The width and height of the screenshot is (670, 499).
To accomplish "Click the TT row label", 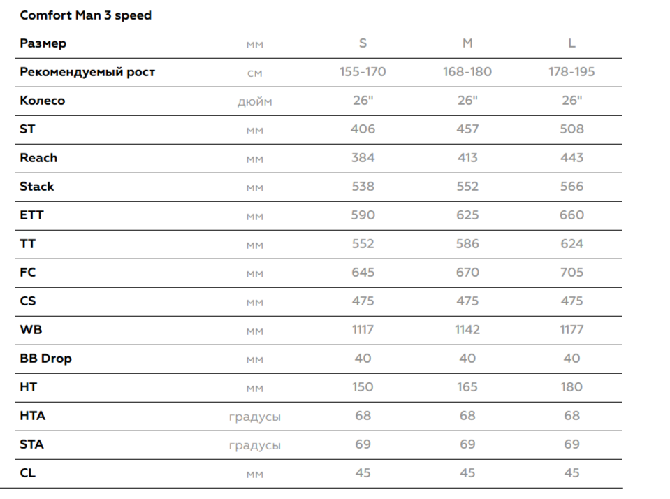I will [28, 244].
